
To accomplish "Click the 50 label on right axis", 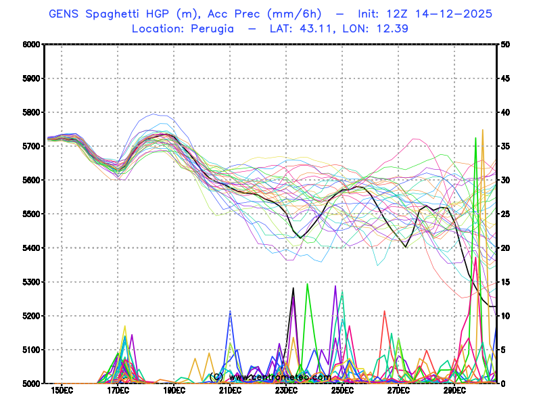I will [x=505, y=45].
